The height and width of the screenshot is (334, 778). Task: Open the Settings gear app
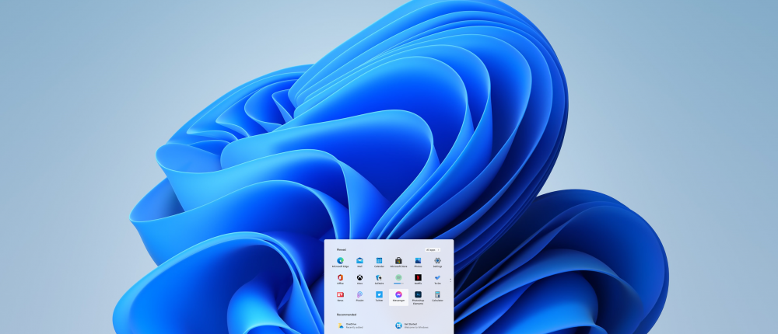point(437,262)
